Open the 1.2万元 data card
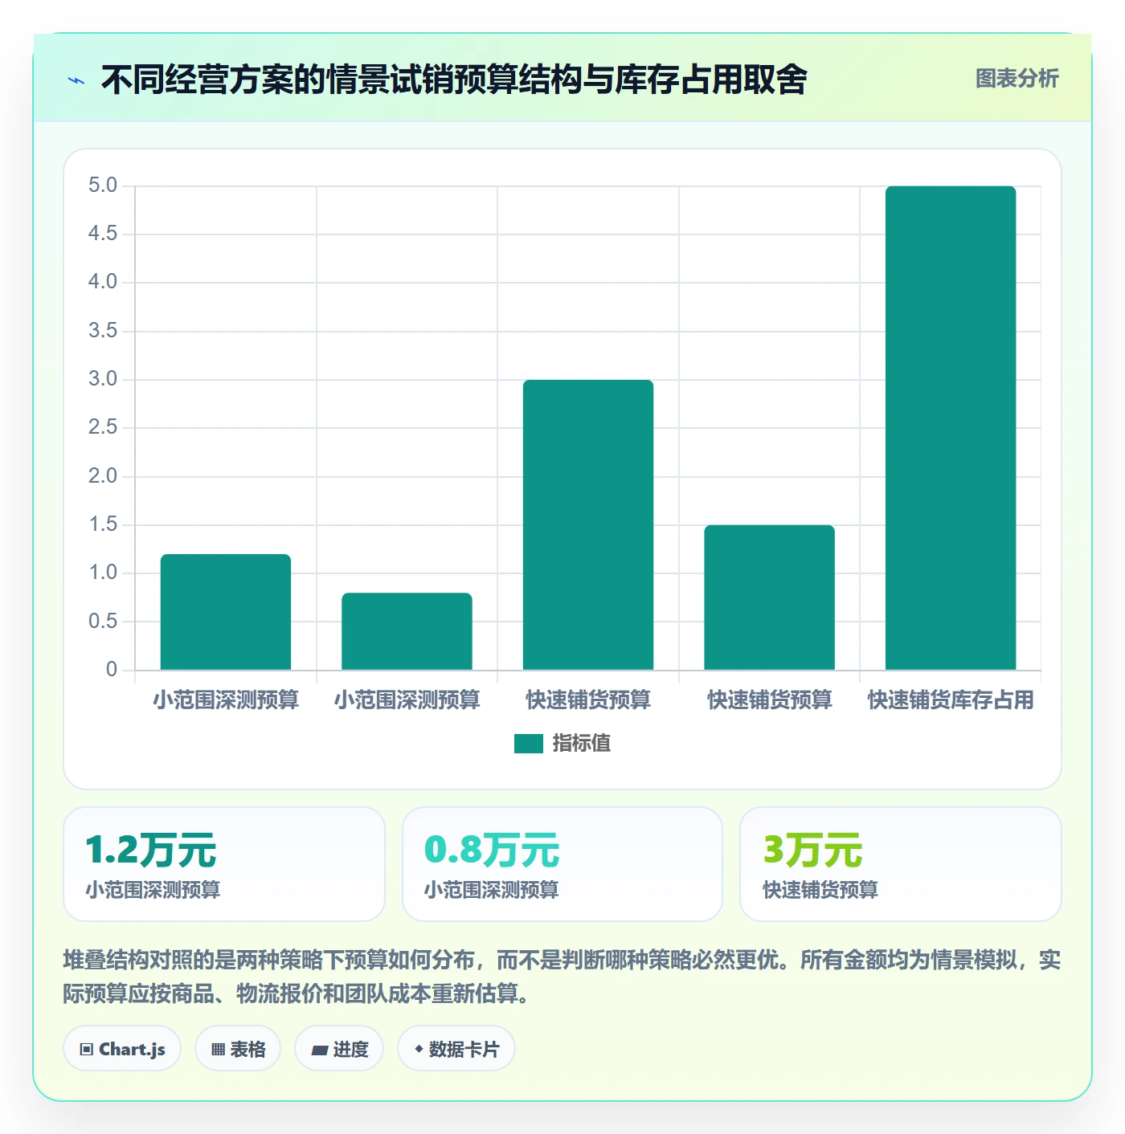1125x1134 pixels. click(x=224, y=864)
